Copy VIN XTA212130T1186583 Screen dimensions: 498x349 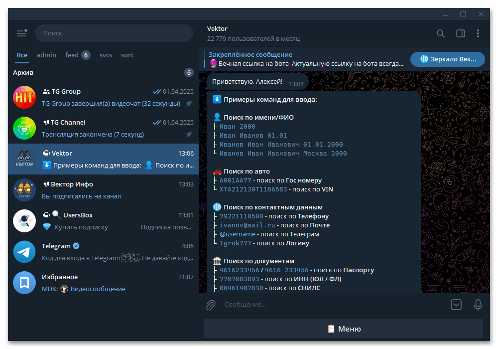[x=253, y=189]
